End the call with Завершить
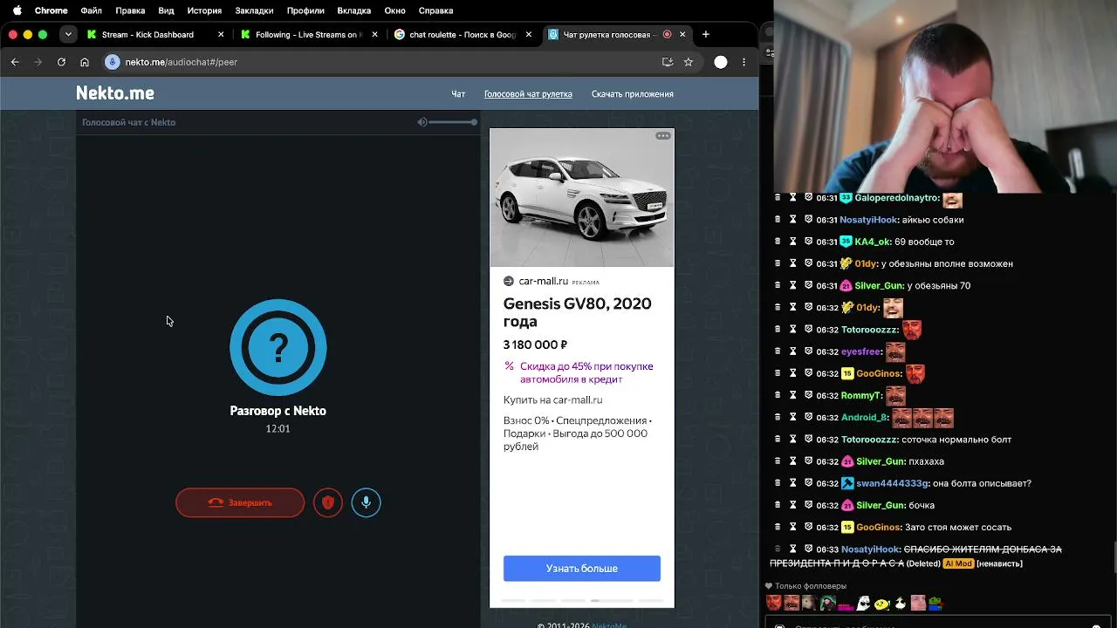This screenshot has width=1117, height=628. 240,502
